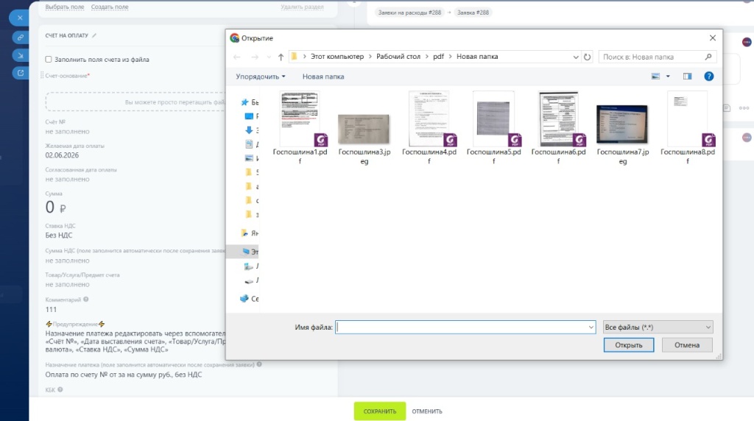This screenshot has width=754, height=421.
Task: Click the green СОХРАНИТЬ button
Action: pyautogui.click(x=379, y=411)
